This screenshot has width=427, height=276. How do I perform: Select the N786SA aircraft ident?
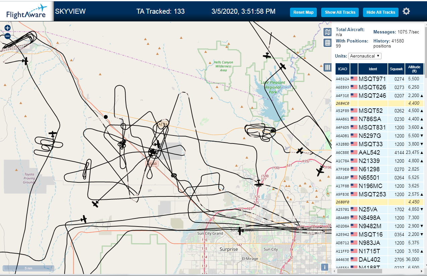pos(370,119)
